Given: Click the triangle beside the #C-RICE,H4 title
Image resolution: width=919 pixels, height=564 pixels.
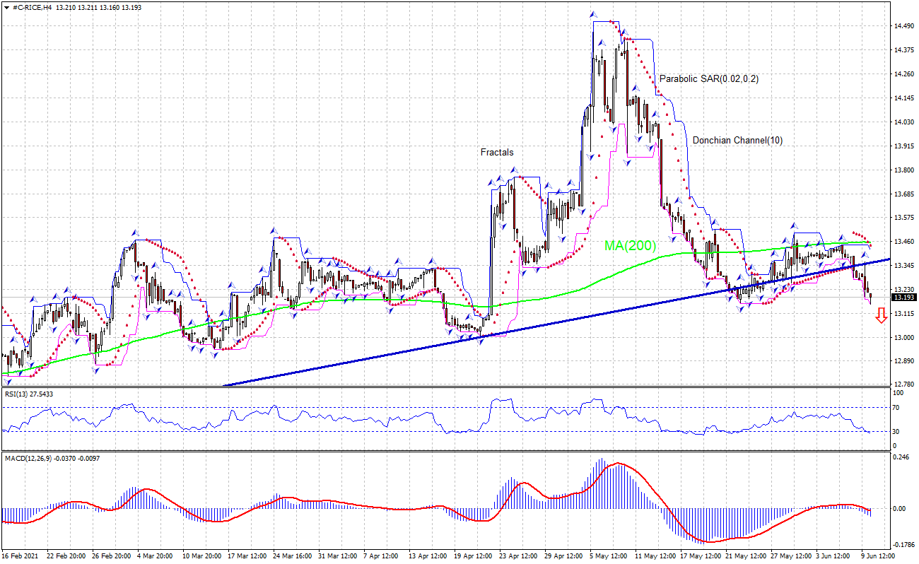Looking at the screenshot, I should tap(6, 6).
